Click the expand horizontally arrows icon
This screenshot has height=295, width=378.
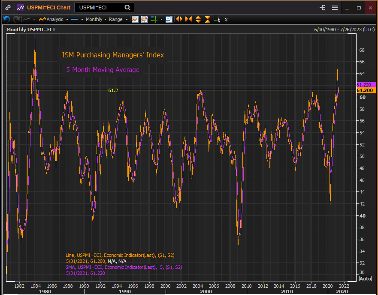click(179, 19)
